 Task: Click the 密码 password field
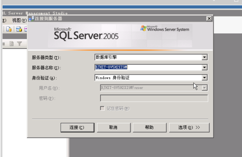[x=154, y=98]
